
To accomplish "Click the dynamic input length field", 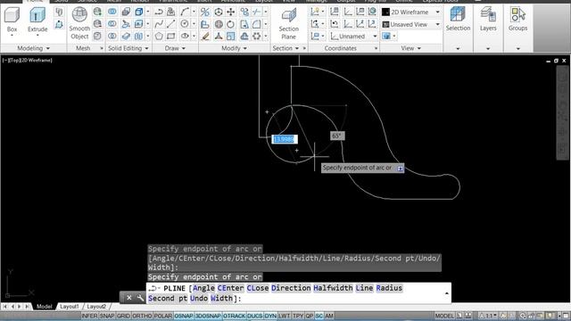I will coord(285,139).
